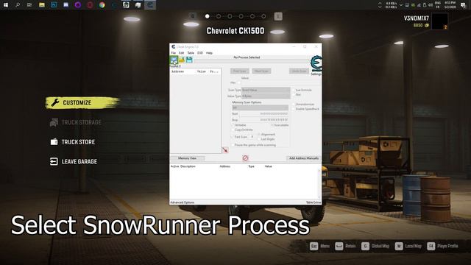The height and width of the screenshot is (265, 471).
Task: Switch to Cheat Engine taskbar icon
Action: click(150, 5)
